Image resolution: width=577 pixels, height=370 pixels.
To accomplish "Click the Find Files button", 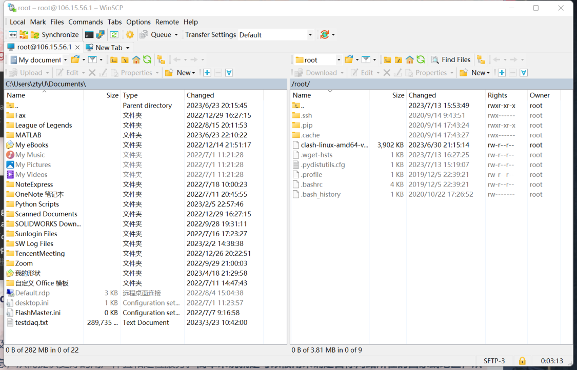I will 451,59.
